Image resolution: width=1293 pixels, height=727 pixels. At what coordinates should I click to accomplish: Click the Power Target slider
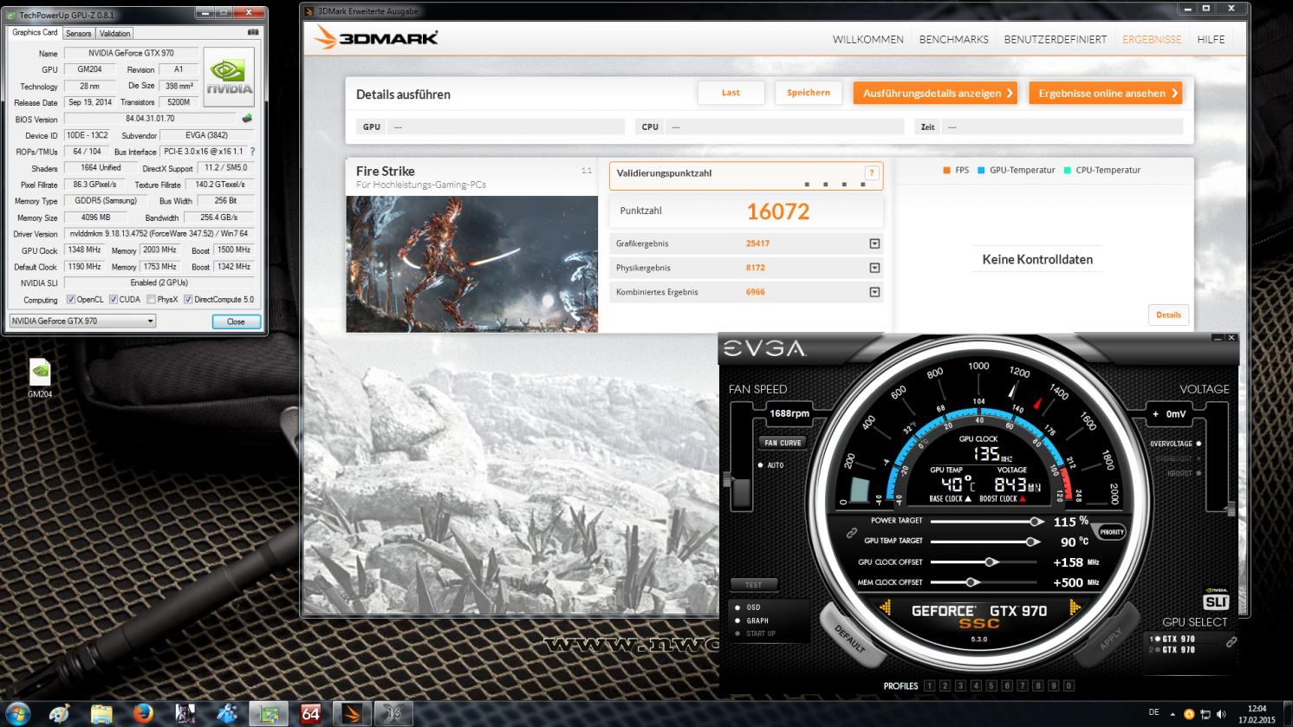point(986,522)
